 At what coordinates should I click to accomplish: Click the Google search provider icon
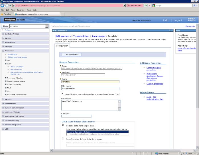[x=154, y=5]
